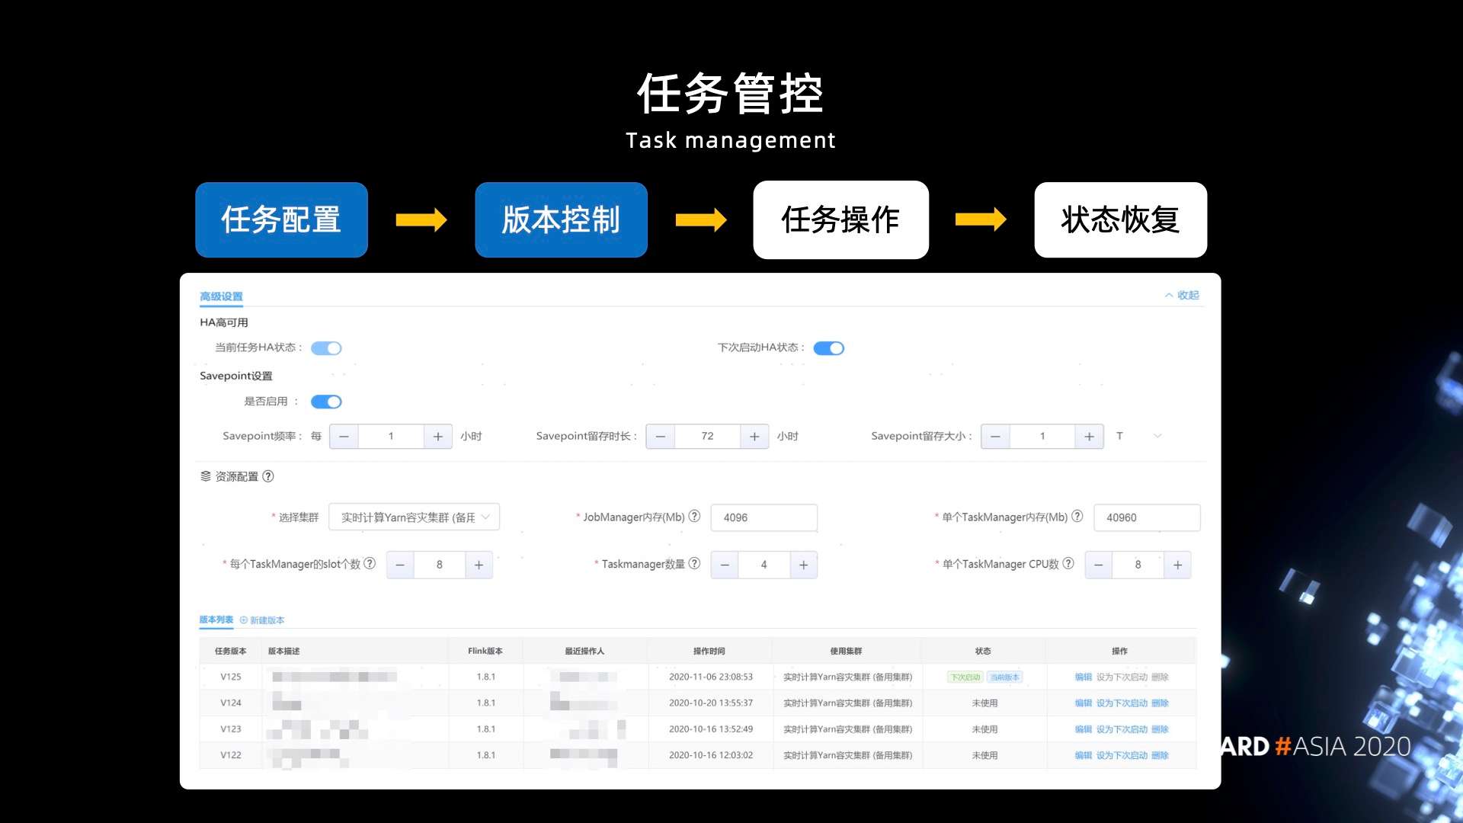Image resolution: width=1463 pixels, height=823 pixels.
Task: Toggle 下次启动HA状态 switch
Action: click(828, 348)
